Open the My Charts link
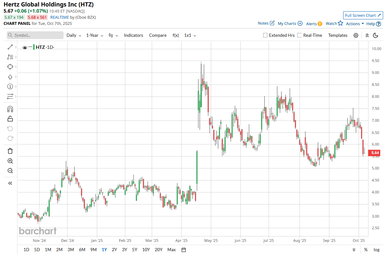Viewport: 387px width, 257px height. click(x=290, y=24)
